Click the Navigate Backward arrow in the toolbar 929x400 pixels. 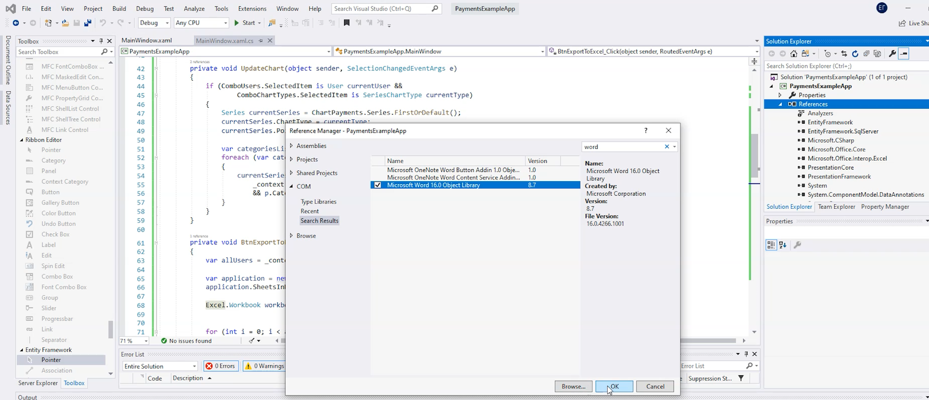tap(15, 23)
